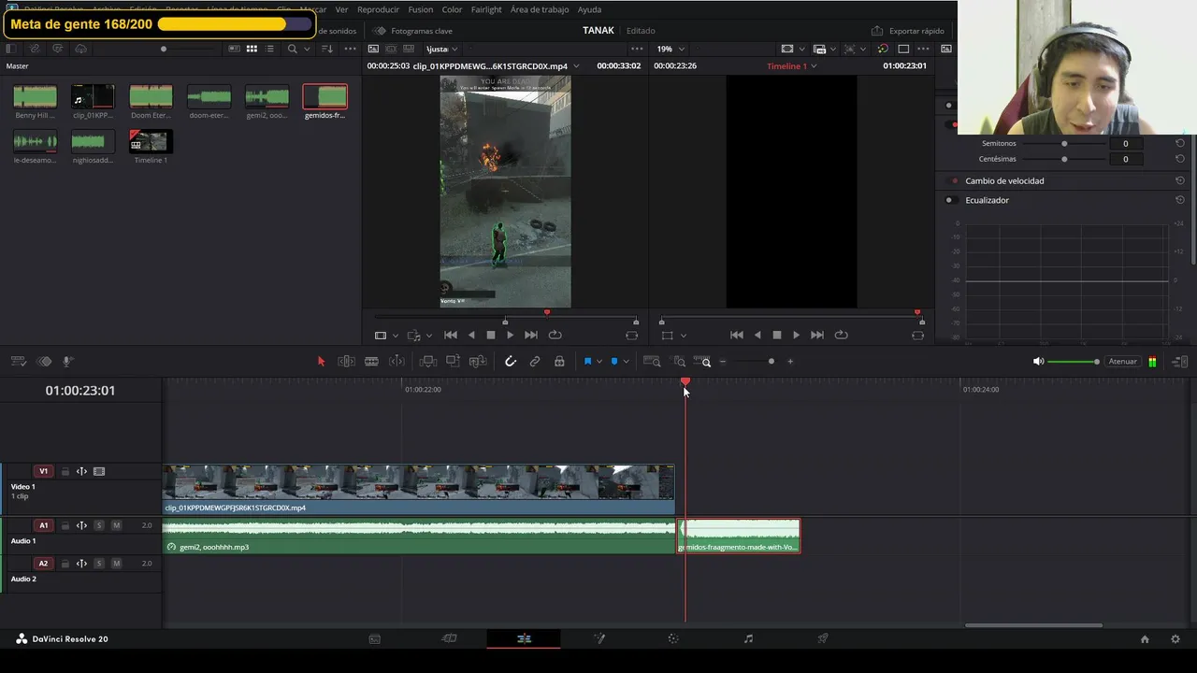This screenshot has height=673, width=1197.
Task: Toggle loop in the timeline viewer
Action: [x=841, y=335]
